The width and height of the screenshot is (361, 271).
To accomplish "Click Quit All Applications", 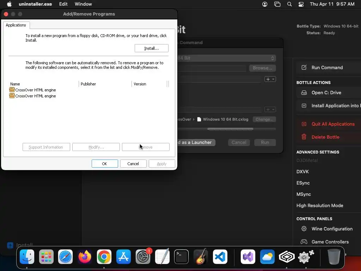I will (x=329, y=124).
